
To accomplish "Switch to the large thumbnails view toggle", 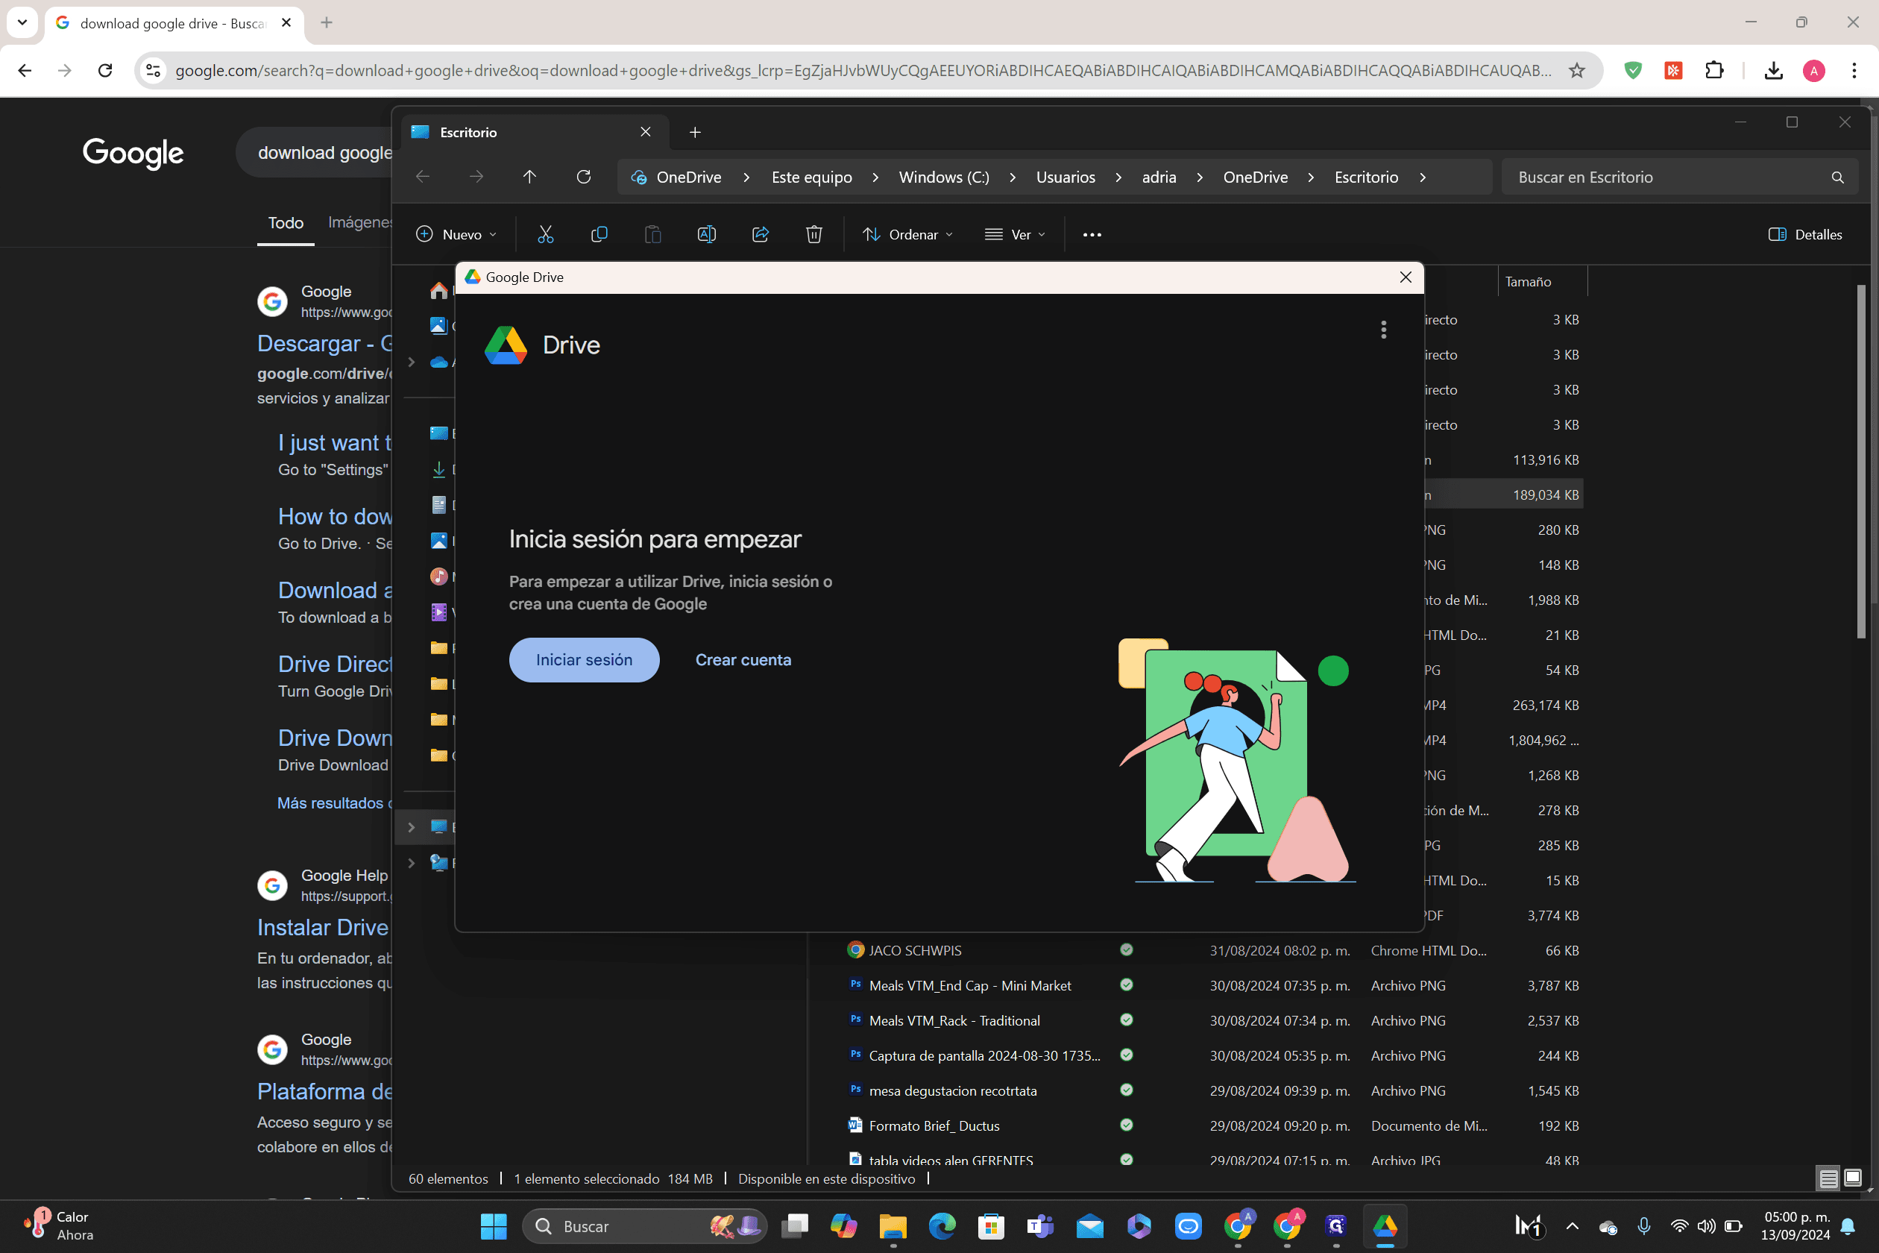I will [1854, 1178].
